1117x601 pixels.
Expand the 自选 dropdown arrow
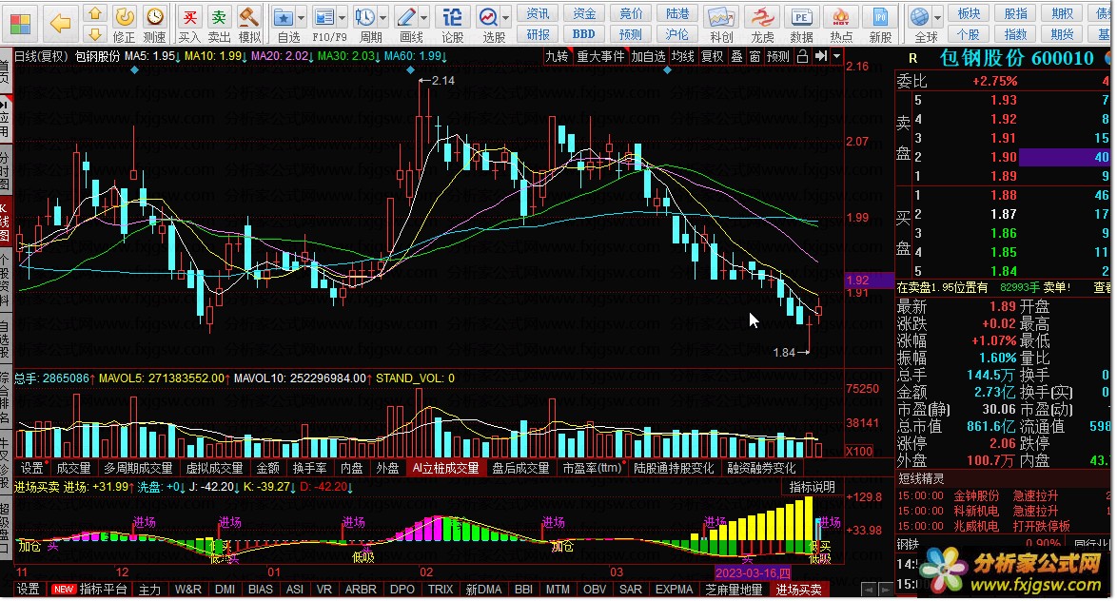click(x=302, y=17)
